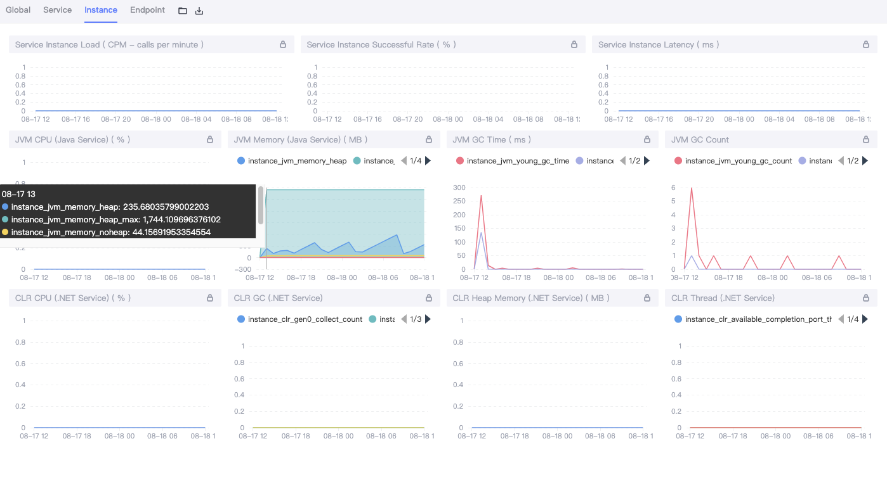Toggle lock on JVM GC Time panel
This screenshot has height=498, width=887.
[647, 139]
